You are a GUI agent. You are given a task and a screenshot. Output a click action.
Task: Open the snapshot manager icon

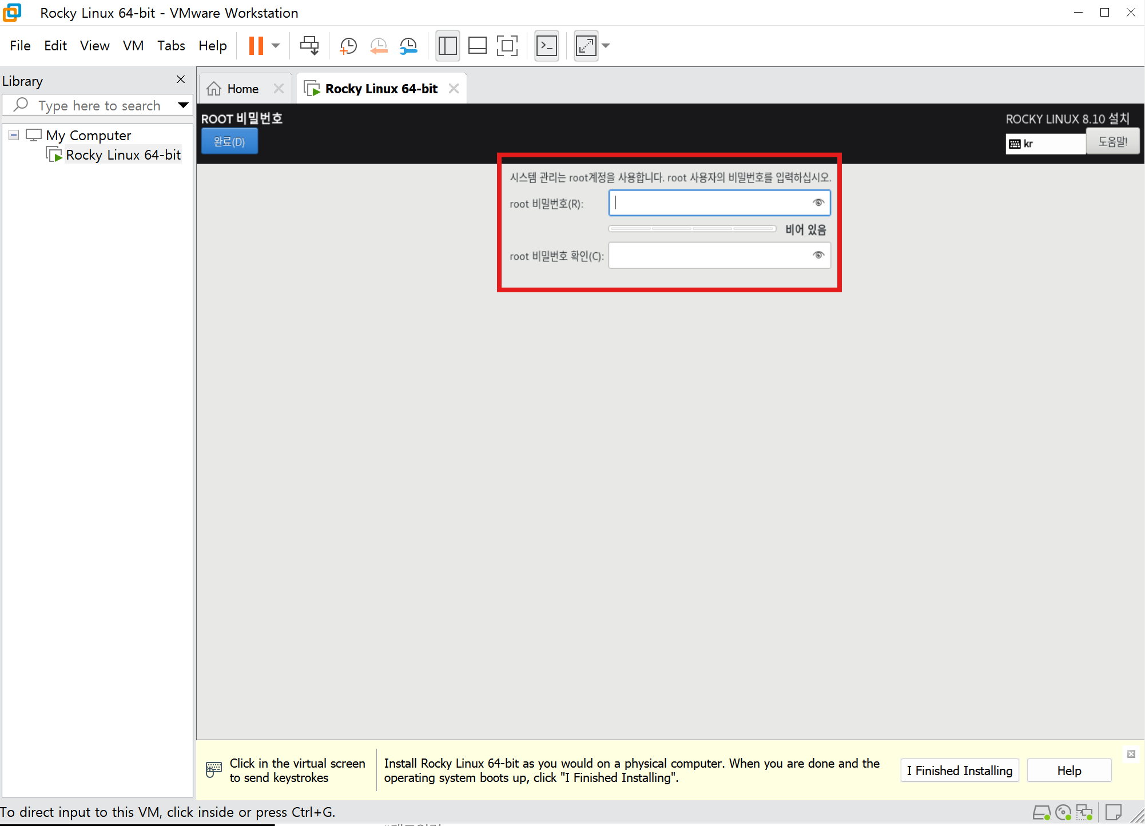click(x=408, y=46)
